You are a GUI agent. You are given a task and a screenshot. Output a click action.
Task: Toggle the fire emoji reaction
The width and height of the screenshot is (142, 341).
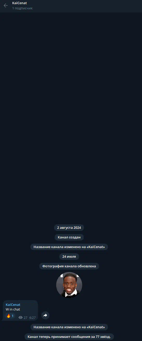[x=9, y=316]
